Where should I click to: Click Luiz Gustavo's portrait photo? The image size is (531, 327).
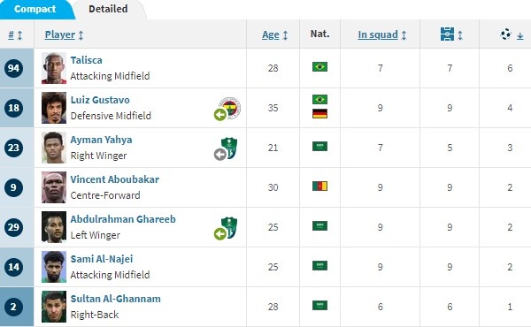click(x=54, y=108)
